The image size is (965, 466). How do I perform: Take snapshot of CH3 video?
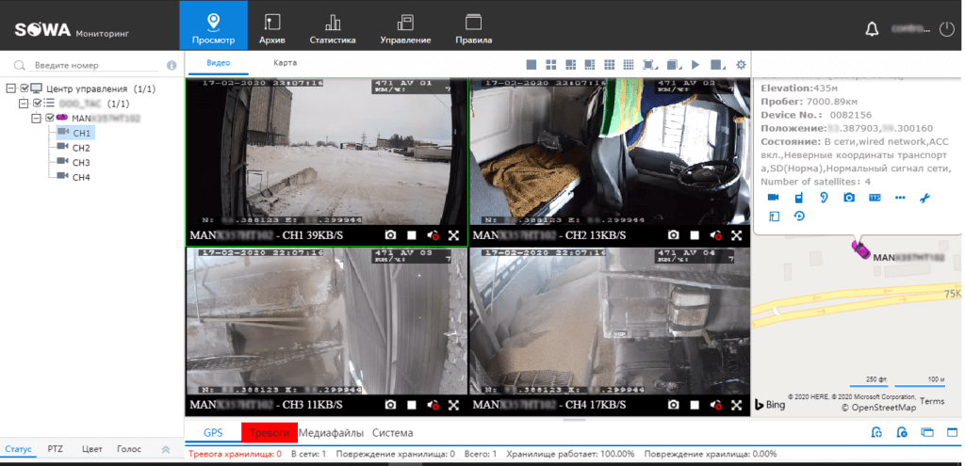point(390,405)
